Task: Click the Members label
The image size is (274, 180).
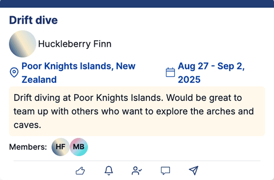Action: click(x=28, y=147)
